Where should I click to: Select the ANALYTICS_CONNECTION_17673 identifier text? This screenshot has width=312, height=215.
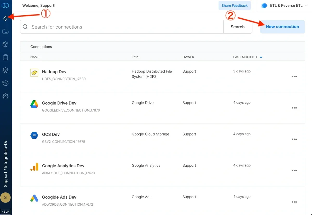click(x=68, y=173)
